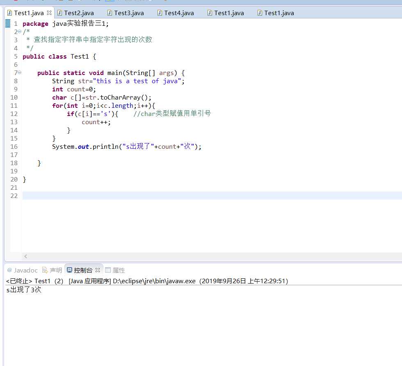Screen dimensions: 402x366
Task: Select the 控制台 (Console) view tab
Action: (83, 270)
